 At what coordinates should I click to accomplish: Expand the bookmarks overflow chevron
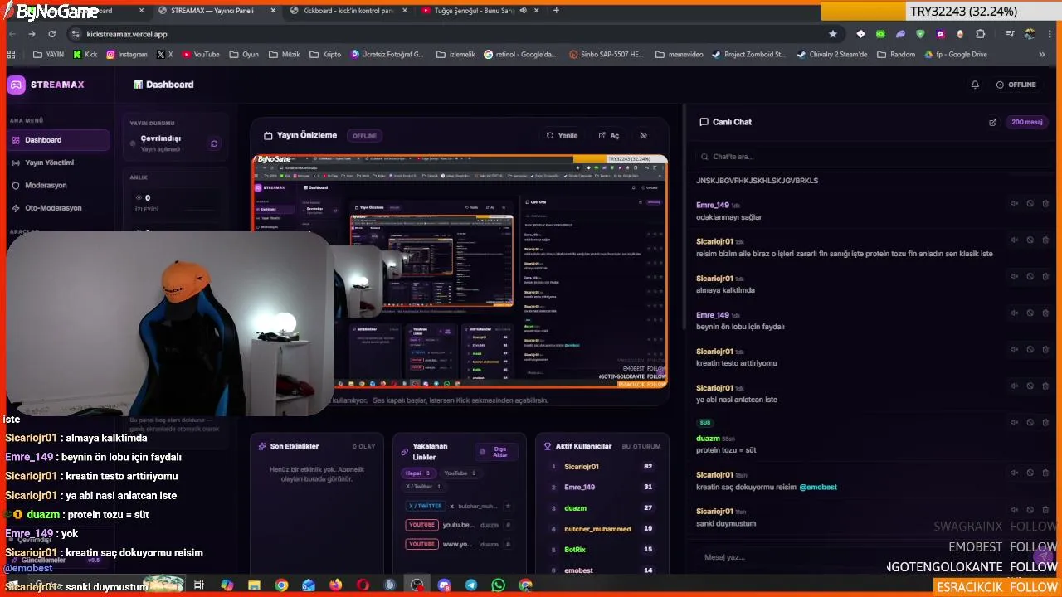point(1042,55)
